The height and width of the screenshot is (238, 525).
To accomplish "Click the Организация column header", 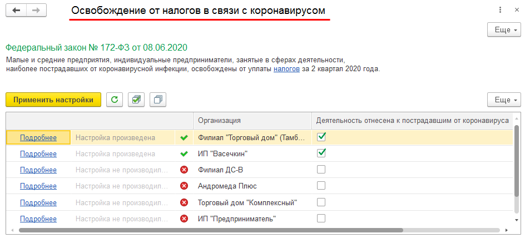I will click(219, 120).
